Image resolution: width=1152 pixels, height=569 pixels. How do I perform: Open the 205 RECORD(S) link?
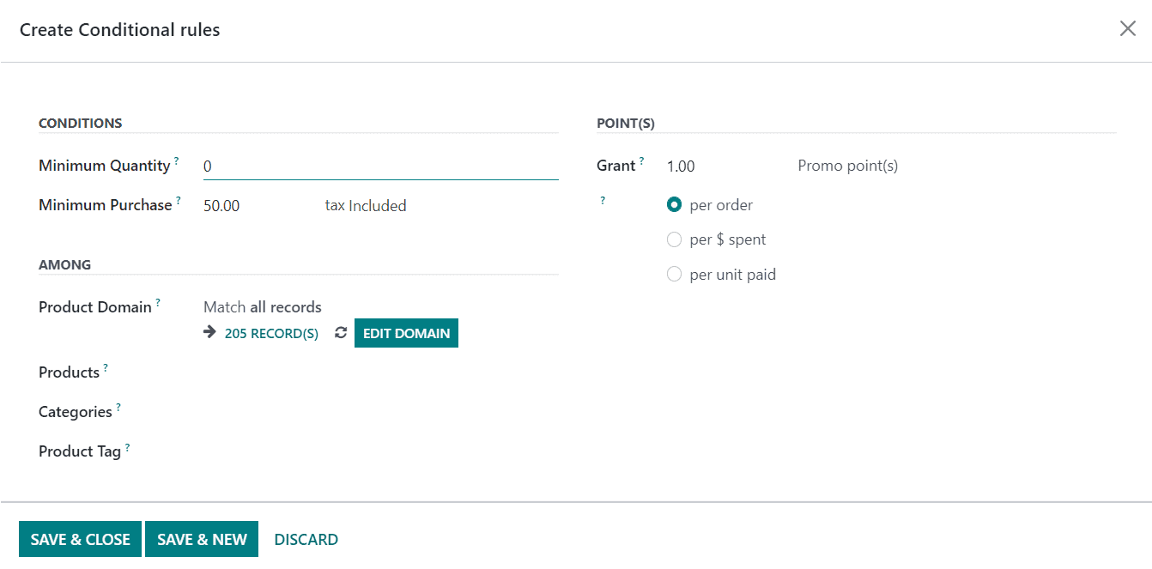click(x=271, y=334)
